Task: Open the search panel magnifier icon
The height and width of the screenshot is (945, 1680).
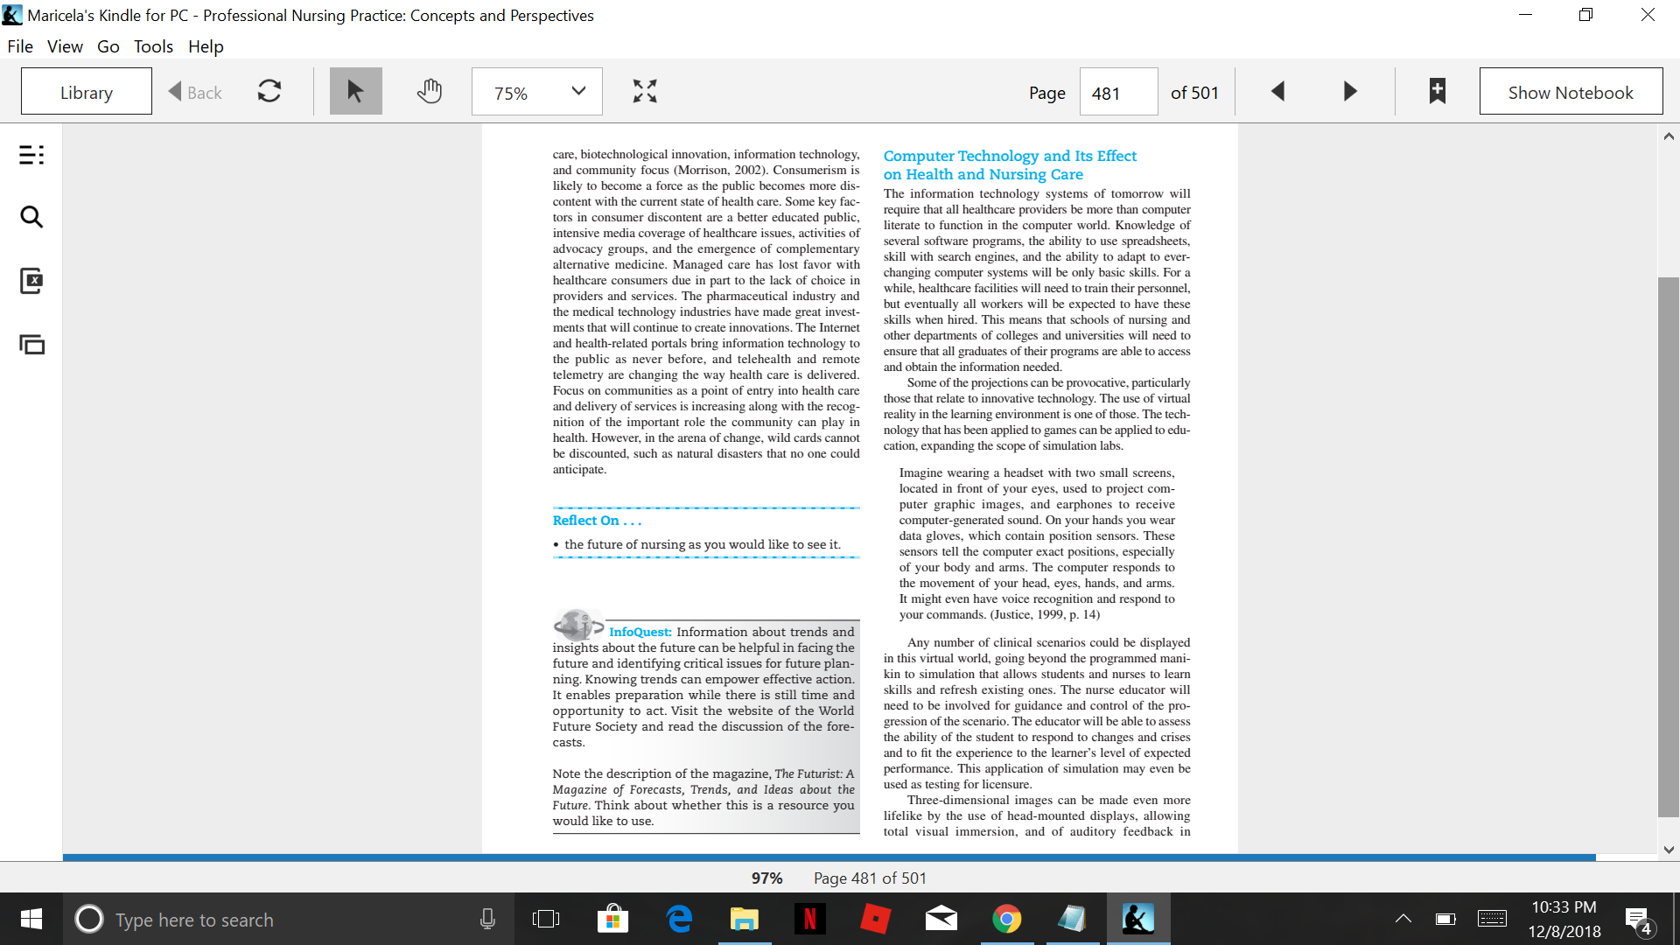Action: pos(31,217)
